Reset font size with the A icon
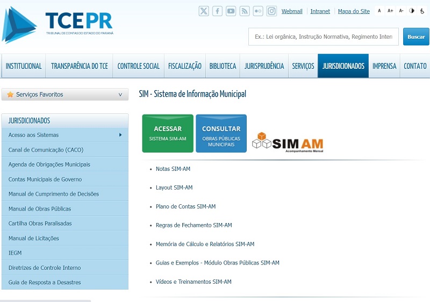 (379, 11)
